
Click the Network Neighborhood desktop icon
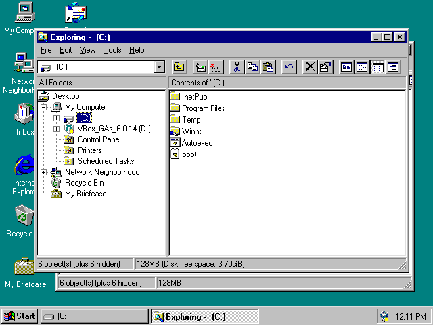(24, 62)
